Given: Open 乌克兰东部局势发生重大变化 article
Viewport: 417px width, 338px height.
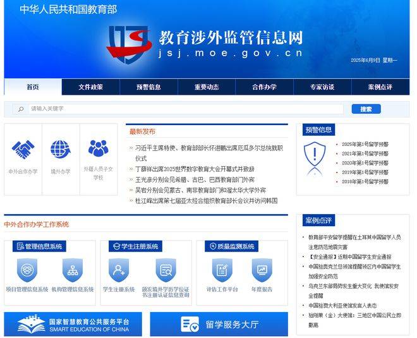Looking at the screenshot, I should [354, 291].
